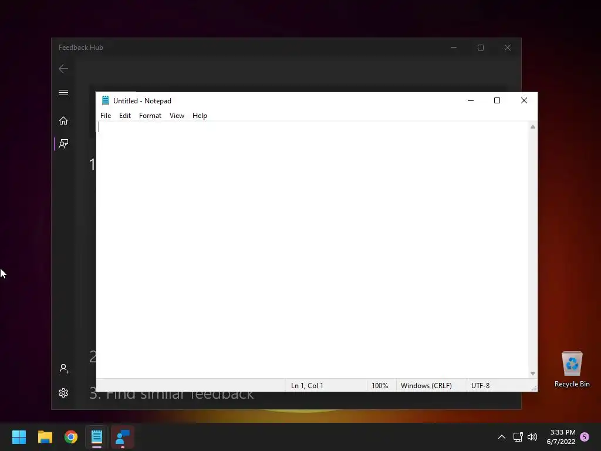Minimize the Notepad window
Image resolution: width=601 pixels, height=451 pixels.
tap(471, 100)
